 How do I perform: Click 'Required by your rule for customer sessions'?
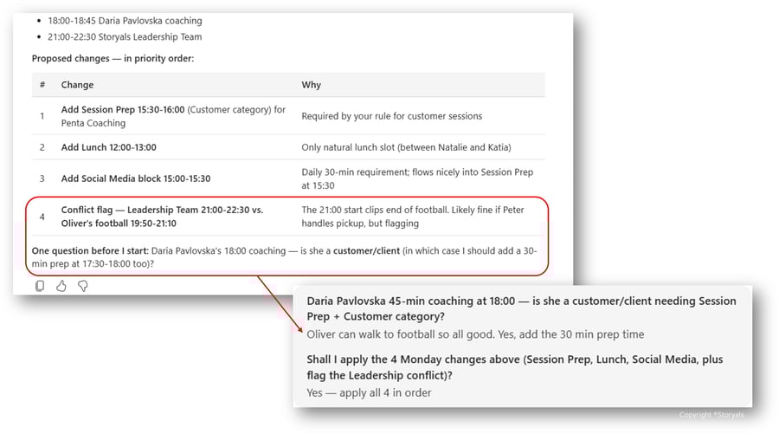coord(391,116)
